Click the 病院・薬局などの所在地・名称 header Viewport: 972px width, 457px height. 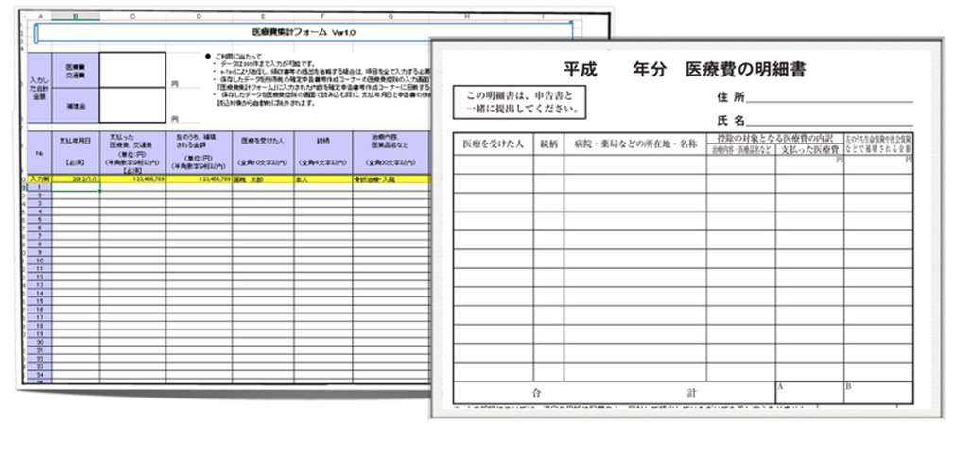[x=635, y=144]
